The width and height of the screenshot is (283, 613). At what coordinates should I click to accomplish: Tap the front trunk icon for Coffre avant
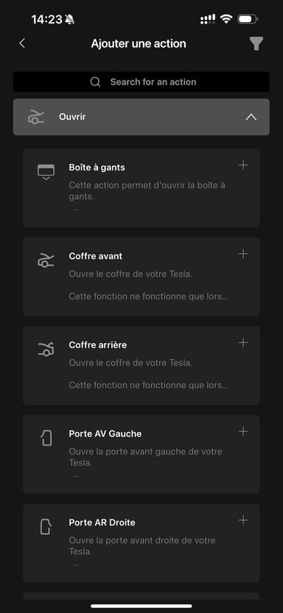pyautogui.click(x=46, y=260)
